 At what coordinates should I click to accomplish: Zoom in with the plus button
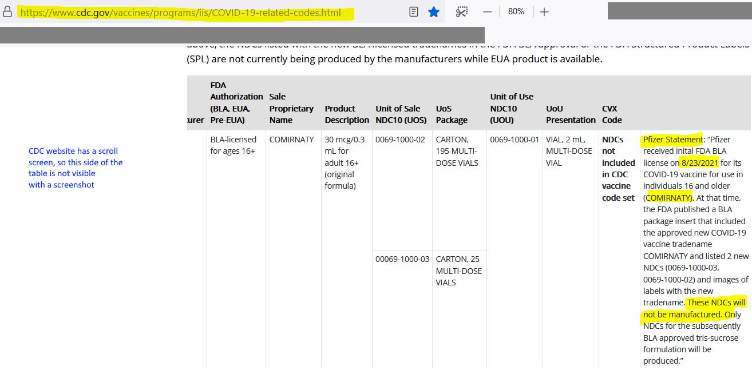coord(544,11)
